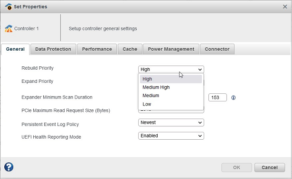Click the Controller 1 warning icon
Viewport: 292px width, 179px height.
point(9,28)
